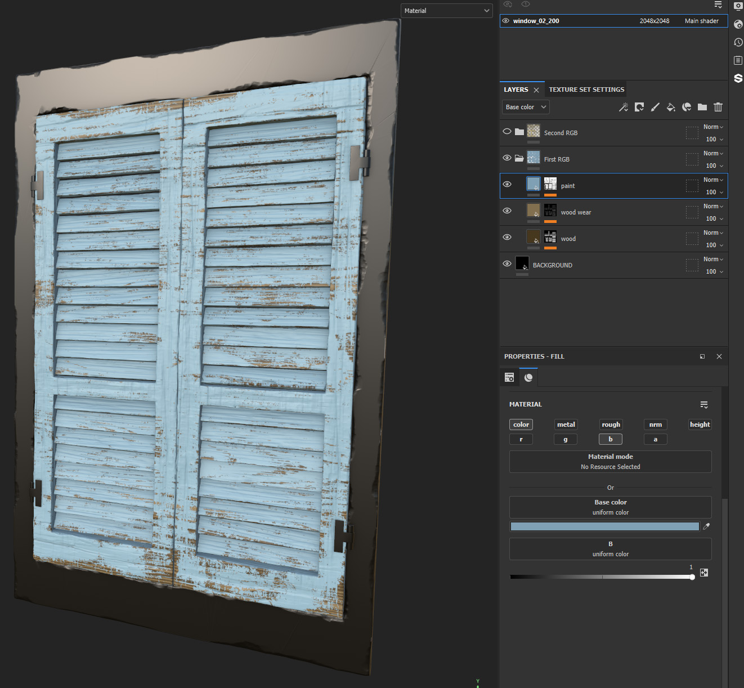Add a new fill layer
The image size is (744, 688).
pyautogui.click(x=639, y=107)
